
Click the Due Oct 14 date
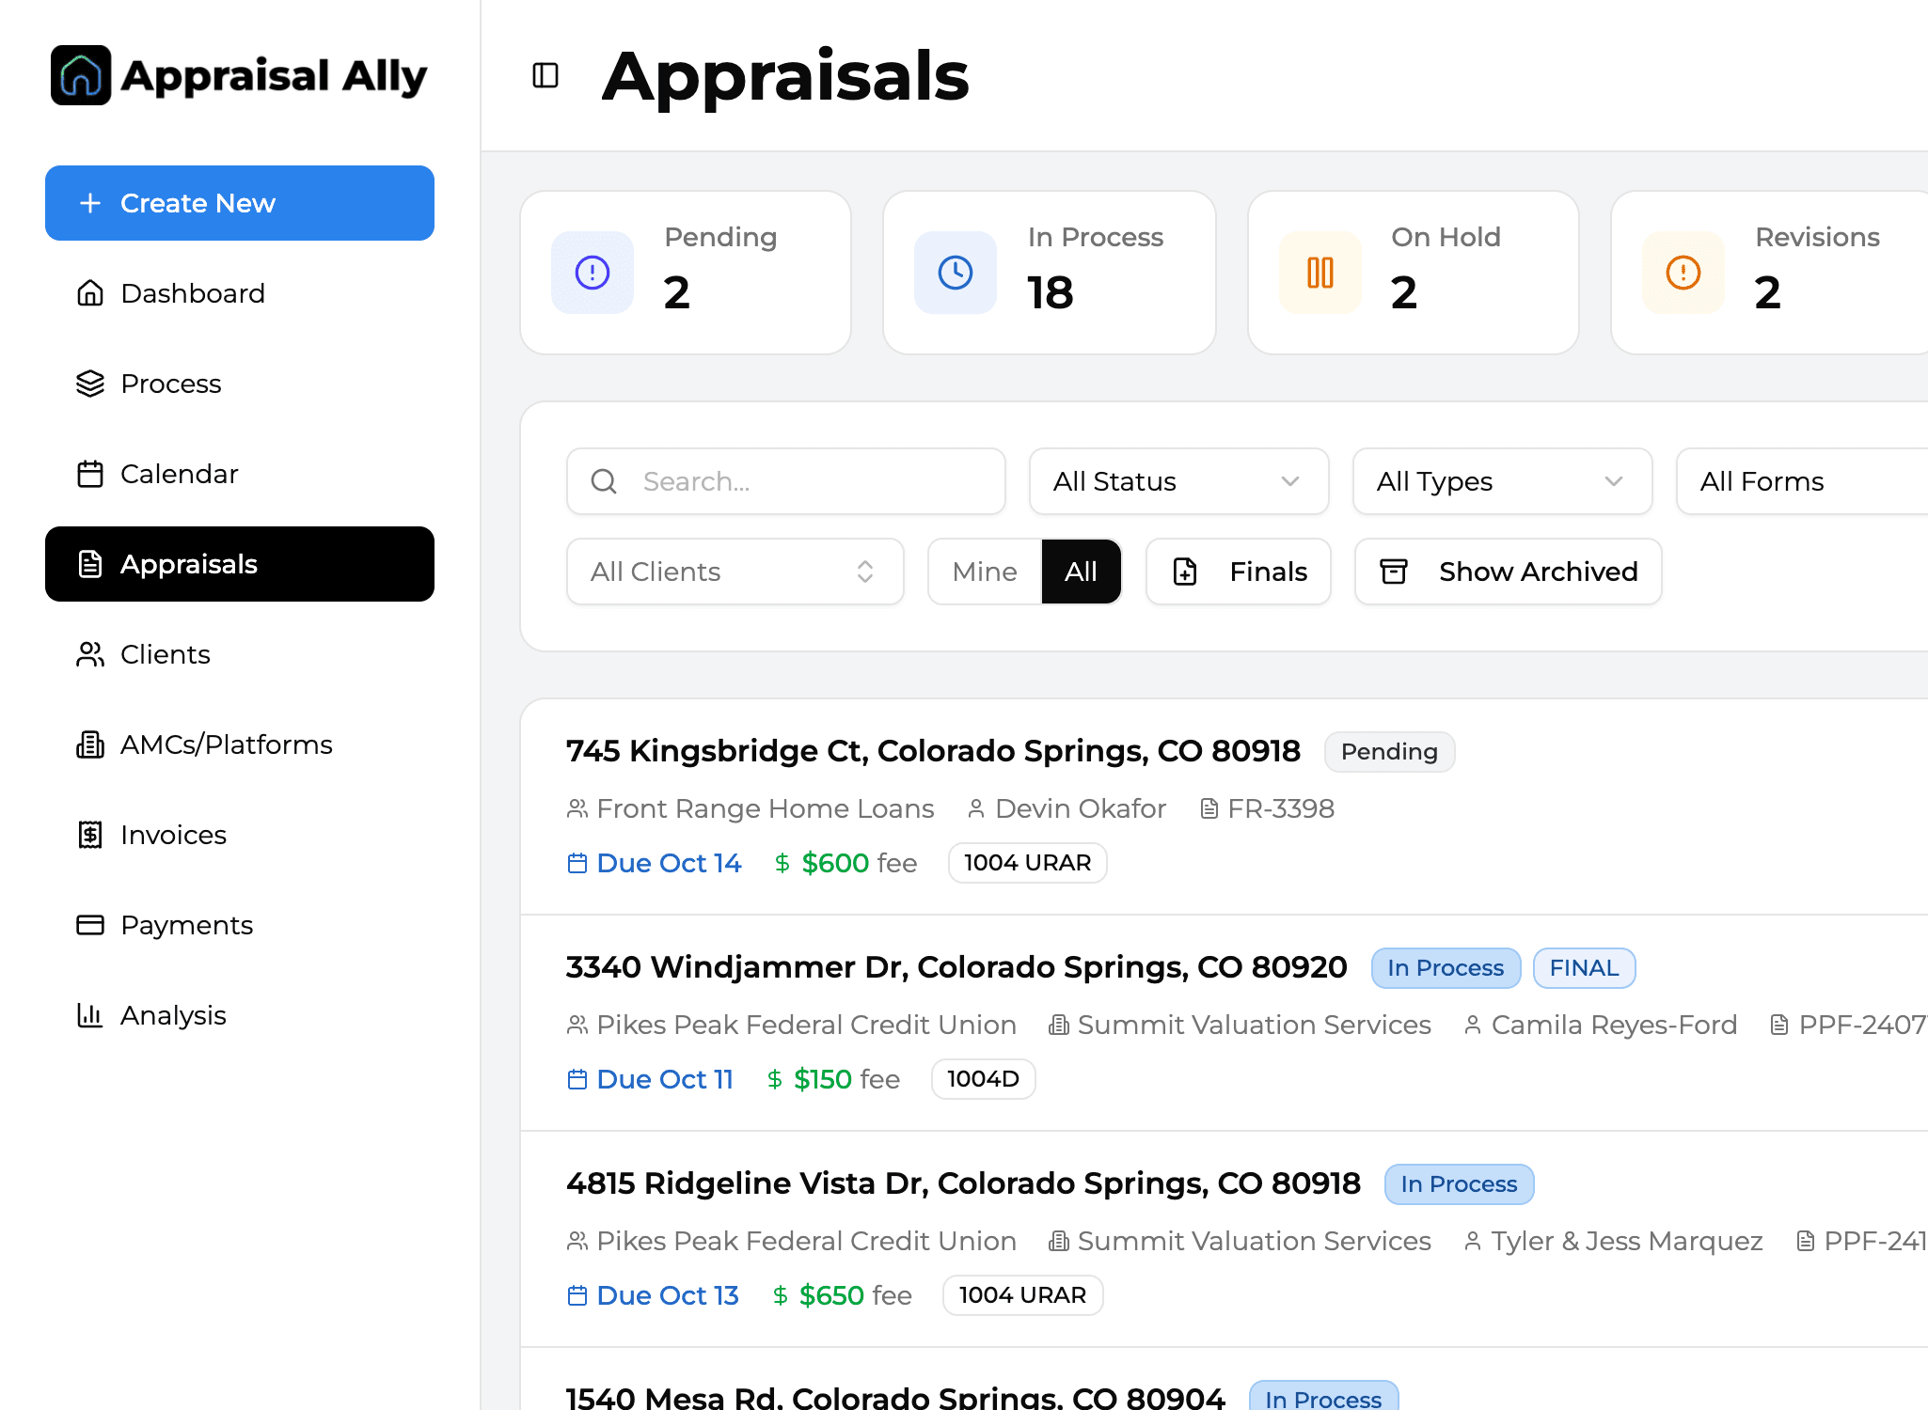[669, 863]
